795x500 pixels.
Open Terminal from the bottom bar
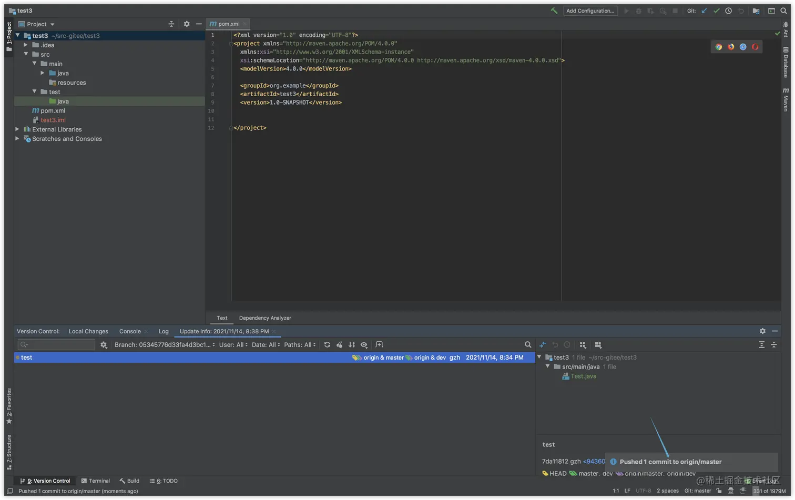(x=96, y=481)
